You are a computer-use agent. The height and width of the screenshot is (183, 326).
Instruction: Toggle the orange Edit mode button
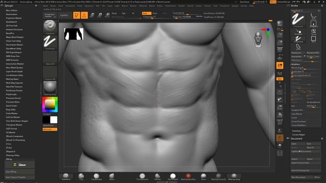click(76, 15)
